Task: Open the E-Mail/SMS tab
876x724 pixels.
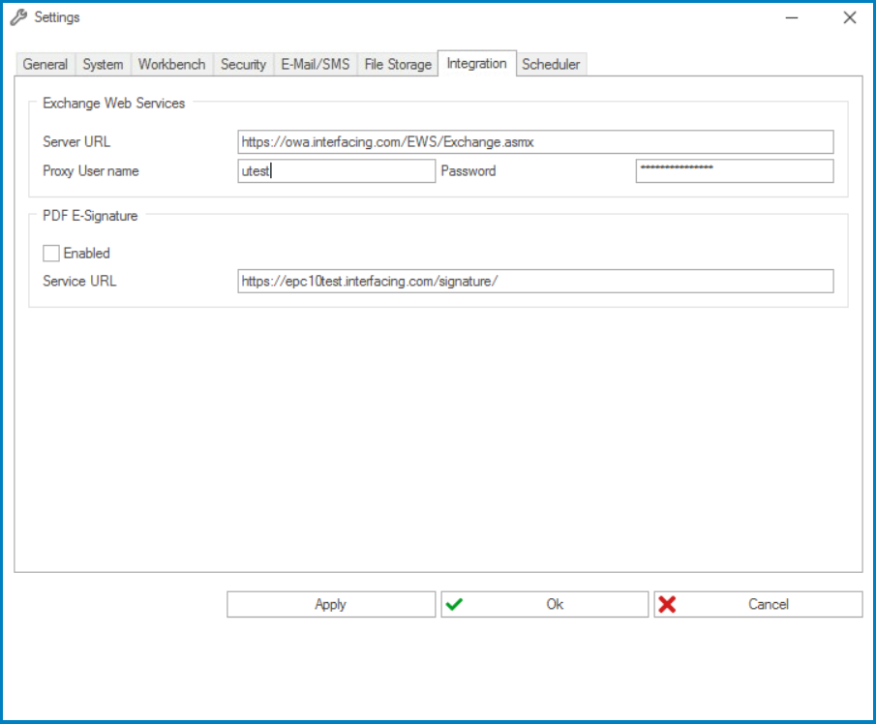Action: 316,64
